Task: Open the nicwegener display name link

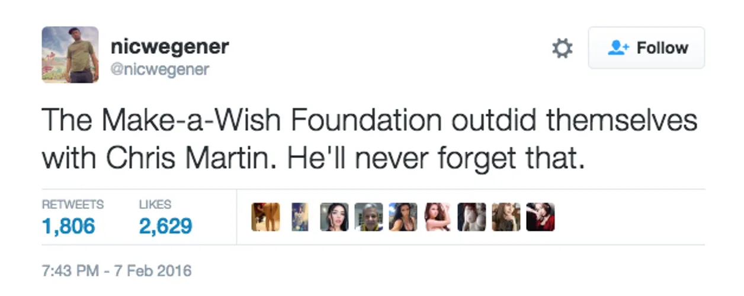Action: pos(169,46)
